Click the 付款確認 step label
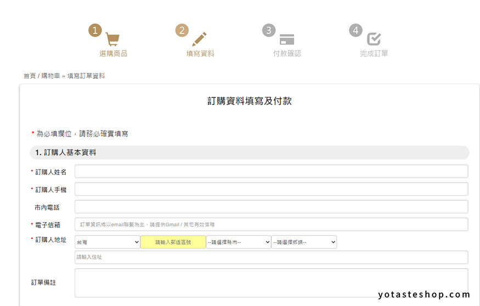480x306 pixels. pos(287,54)
